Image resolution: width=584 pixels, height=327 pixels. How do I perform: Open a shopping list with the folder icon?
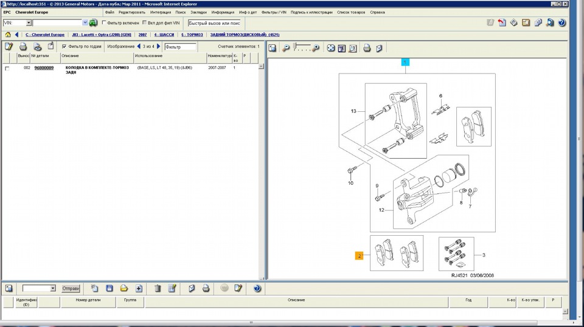[124, 288]
